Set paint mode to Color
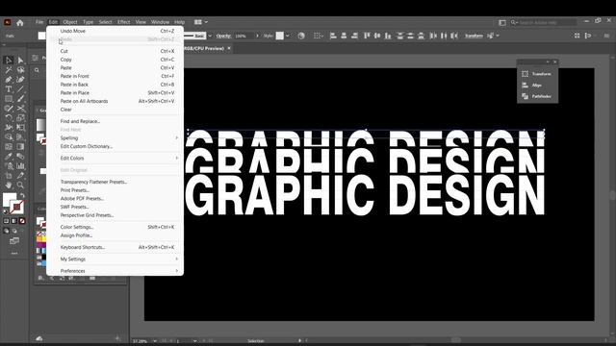616x346 pixels. click(7, 221)
